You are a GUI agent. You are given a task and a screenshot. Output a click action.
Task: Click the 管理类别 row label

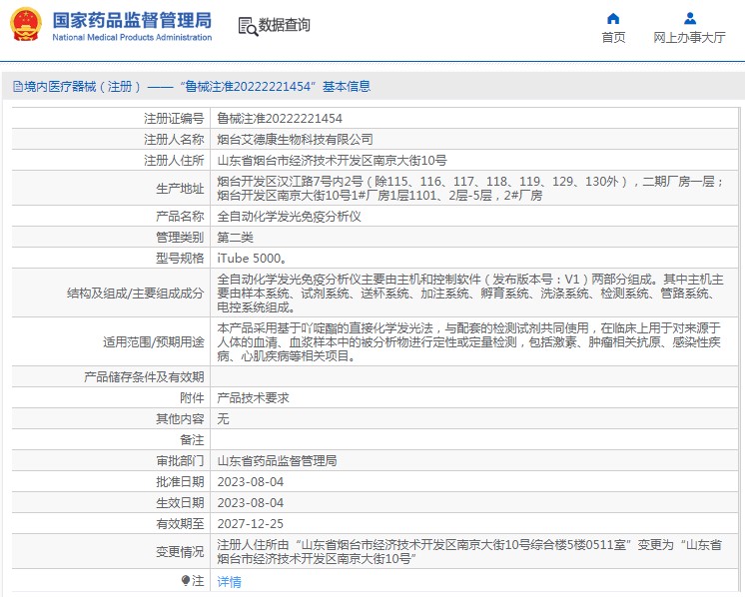pyautogui.click(x=180, y=237)
